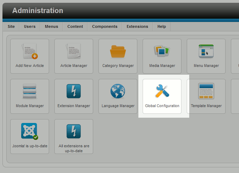Open the Language Manager globe icon

point(118,91)
